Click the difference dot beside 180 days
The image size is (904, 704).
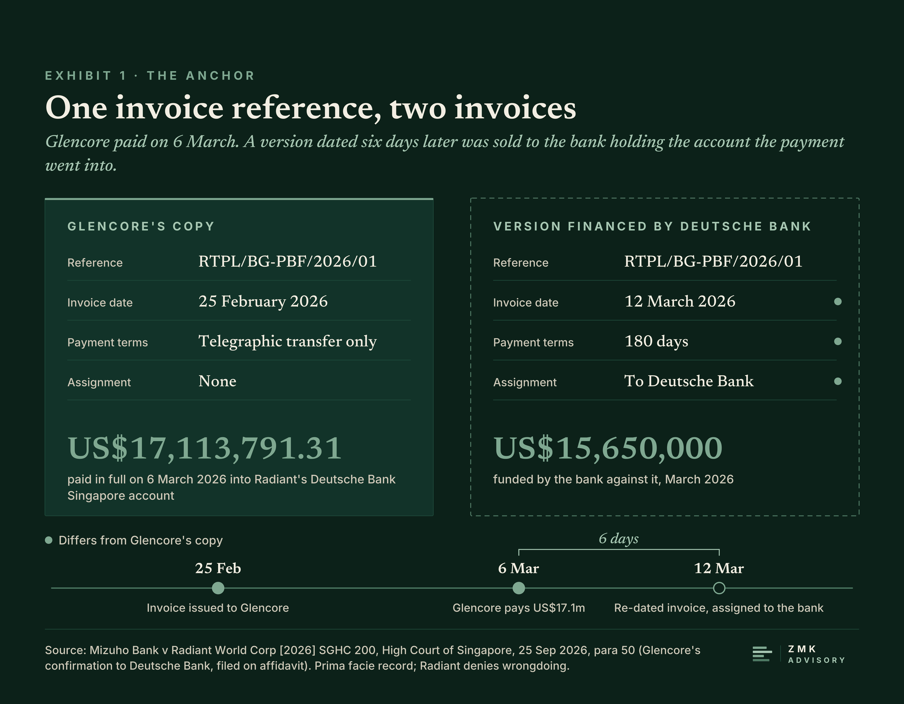838,341
